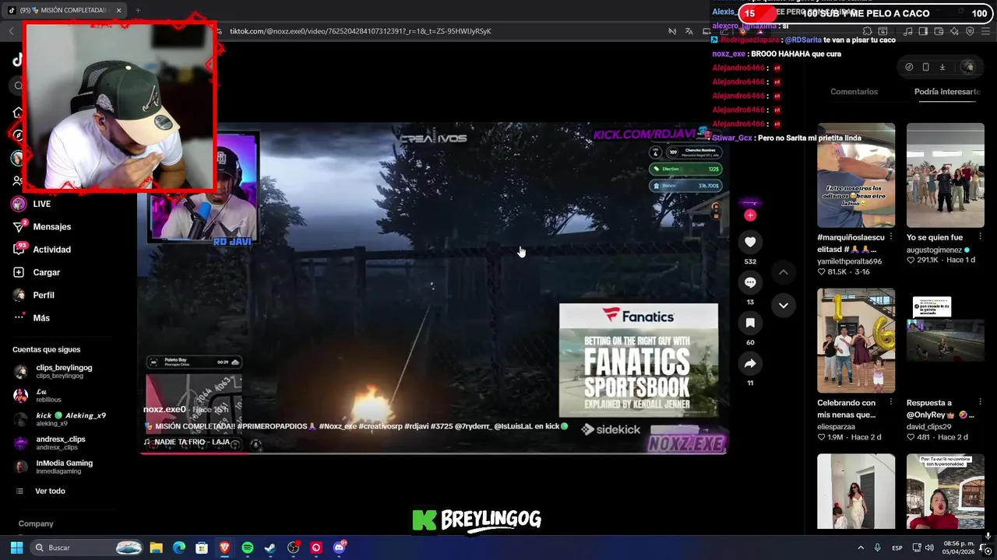Open Spotify from taskbar
The image size is (997, 560).
coord(248,548)
